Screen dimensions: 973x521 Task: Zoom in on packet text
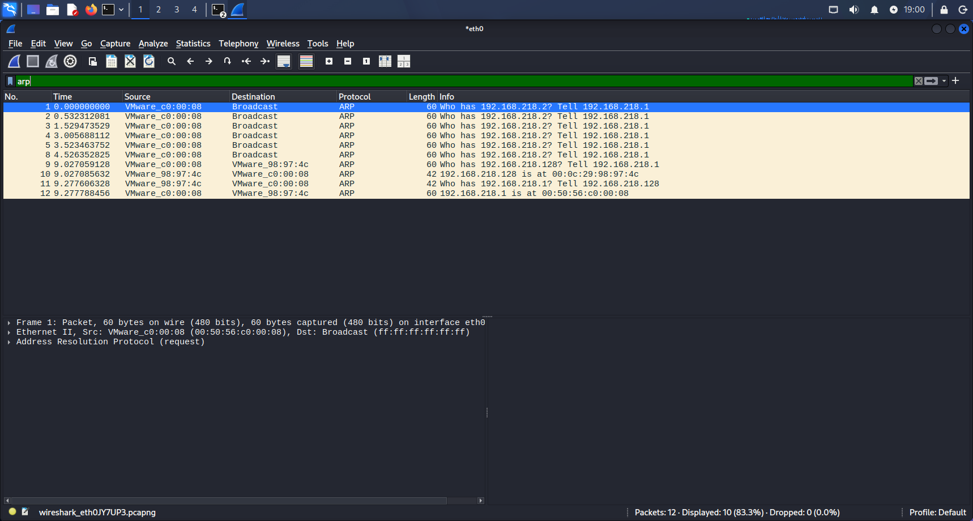click(329, 61)
